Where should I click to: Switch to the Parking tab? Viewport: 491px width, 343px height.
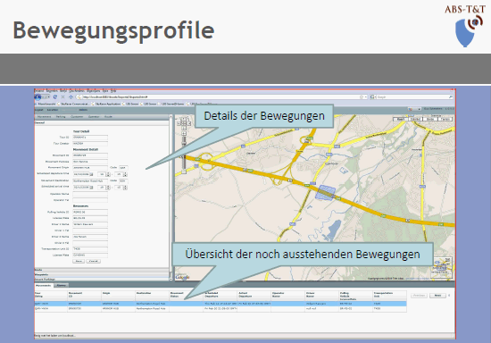pyautogui.click(x=61, y=116)
